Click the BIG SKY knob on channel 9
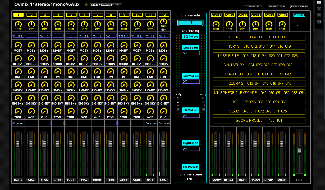The width and height of the screenshot is (325, 190). [124, 98]
